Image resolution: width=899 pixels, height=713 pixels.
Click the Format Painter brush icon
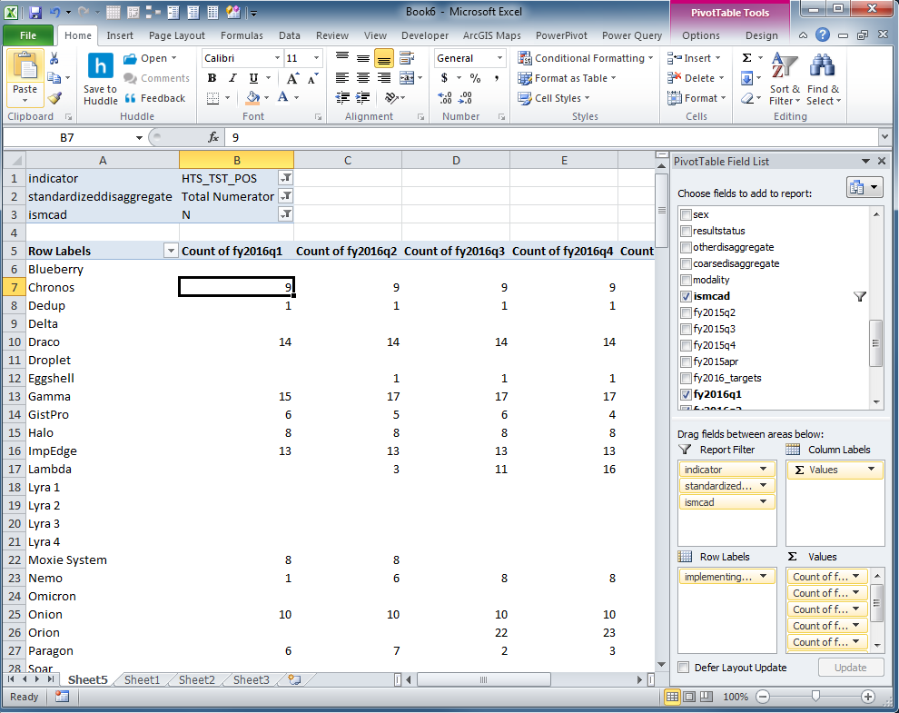click(54, 98)
